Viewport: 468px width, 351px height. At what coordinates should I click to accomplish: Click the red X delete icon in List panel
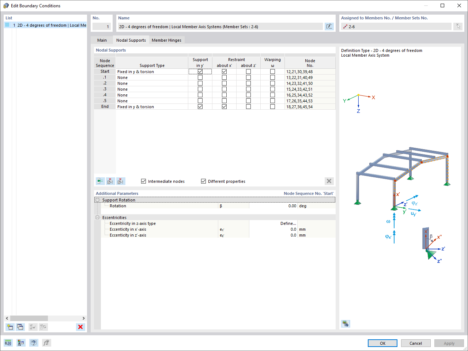[80, 327]
